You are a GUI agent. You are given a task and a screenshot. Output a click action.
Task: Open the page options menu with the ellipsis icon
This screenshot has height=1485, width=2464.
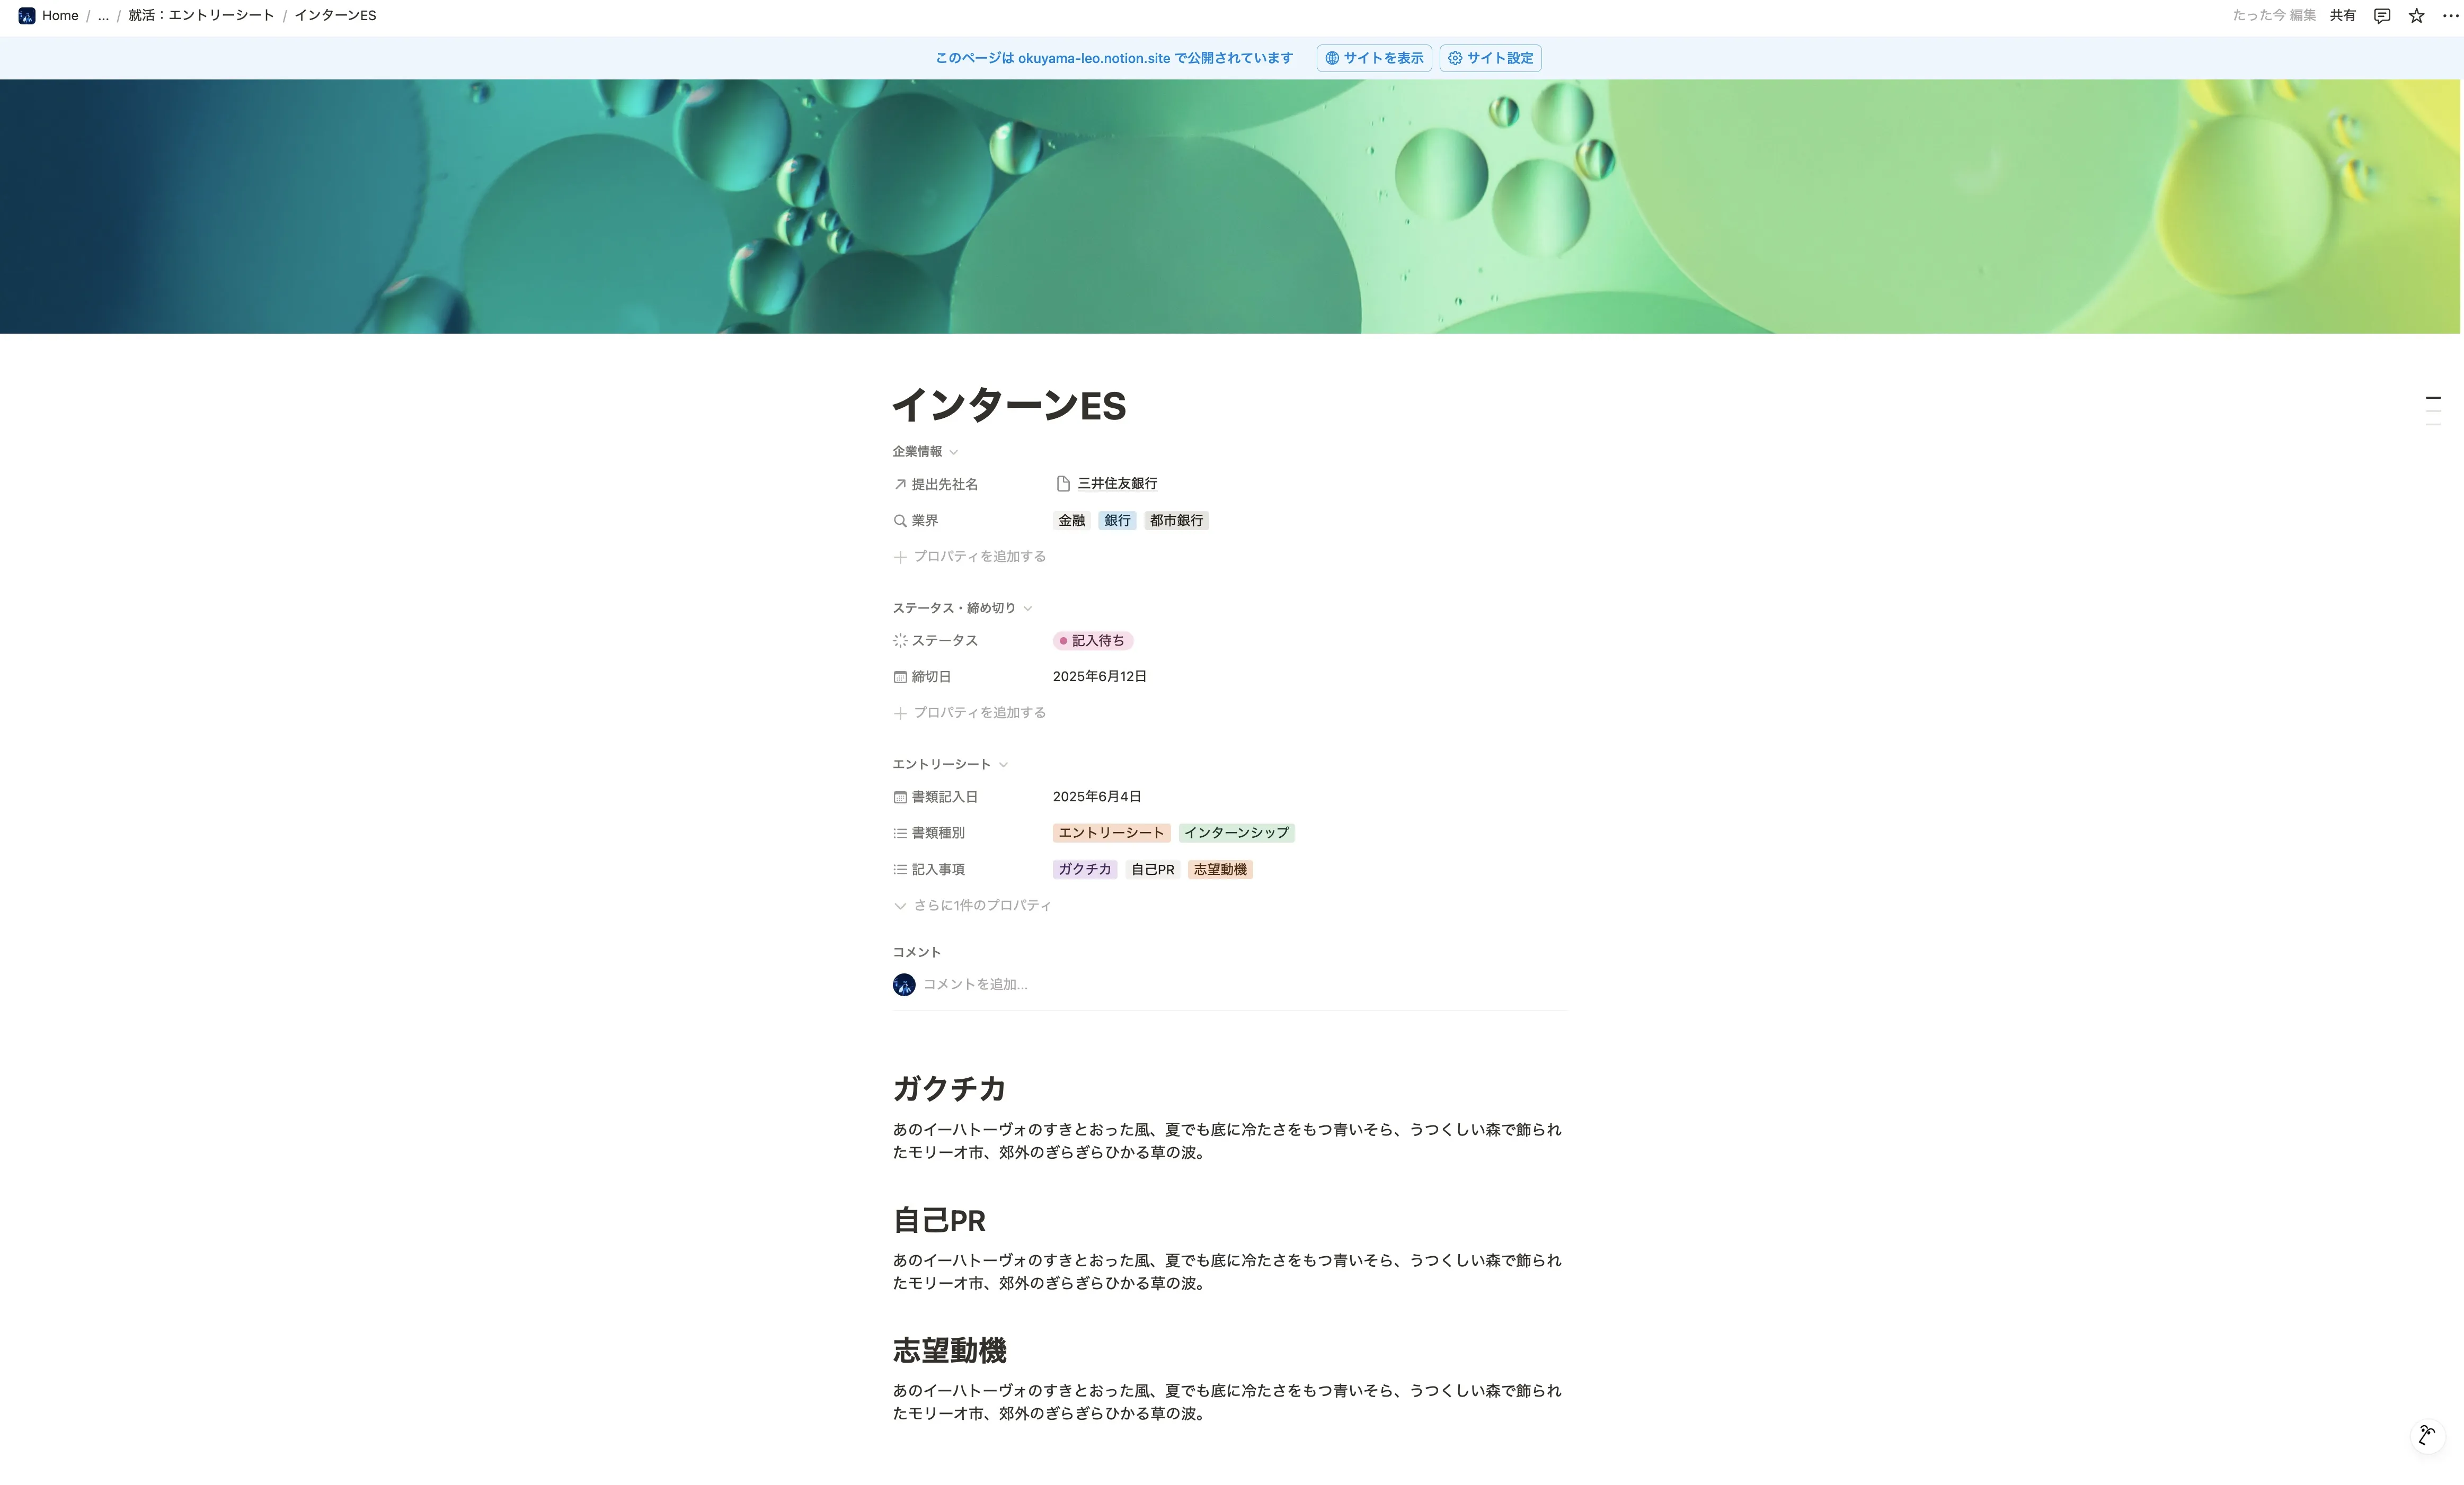click(x=2448, y=15)
